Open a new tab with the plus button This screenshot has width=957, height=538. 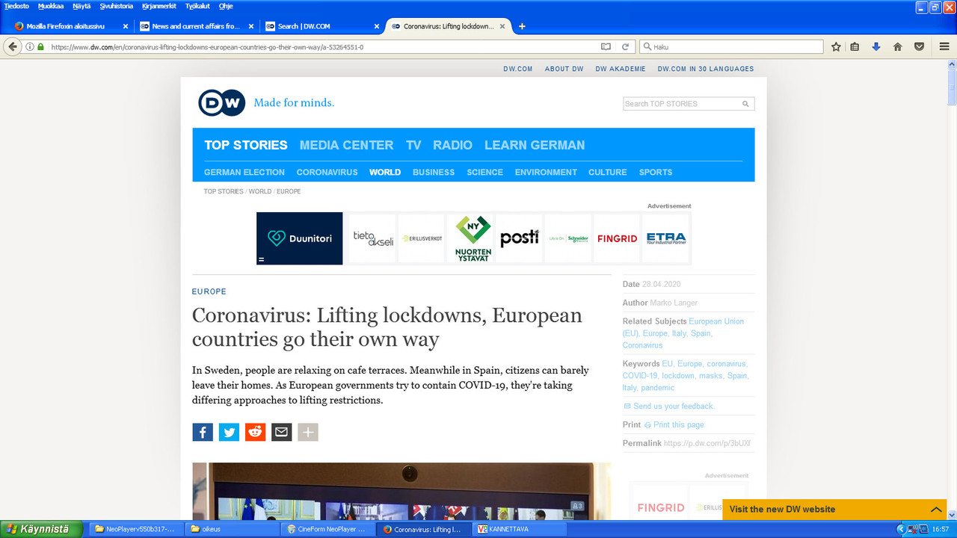point(522,26)
